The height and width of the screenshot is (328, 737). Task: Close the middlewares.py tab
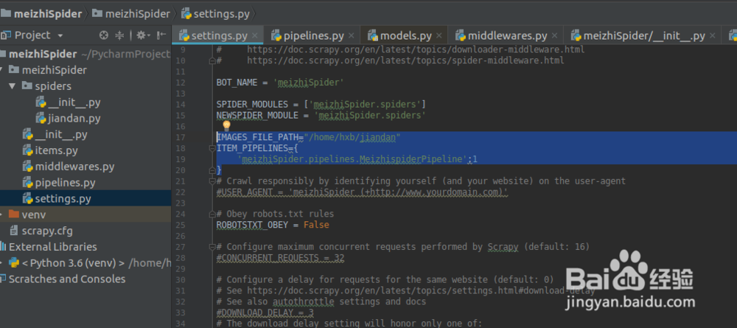pyautogui.click(x=555, y=35)
